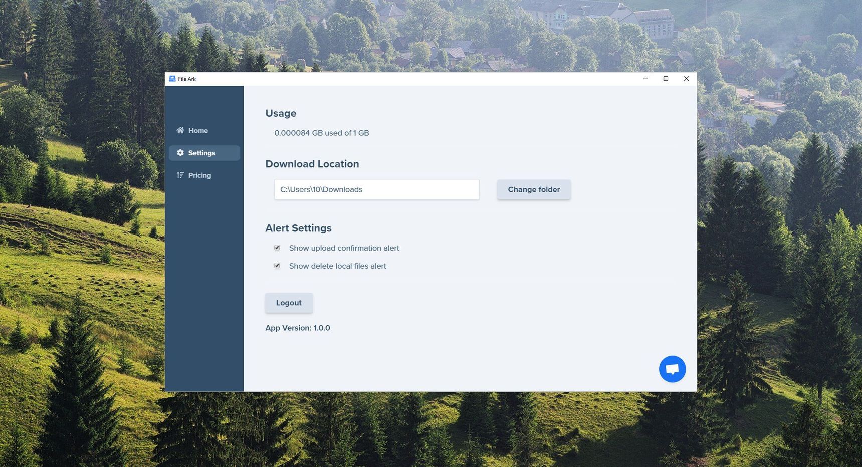Click the Change folder button
Image resolution: width=862 pixels, height=467 pixels.
(x=534, y=189)
